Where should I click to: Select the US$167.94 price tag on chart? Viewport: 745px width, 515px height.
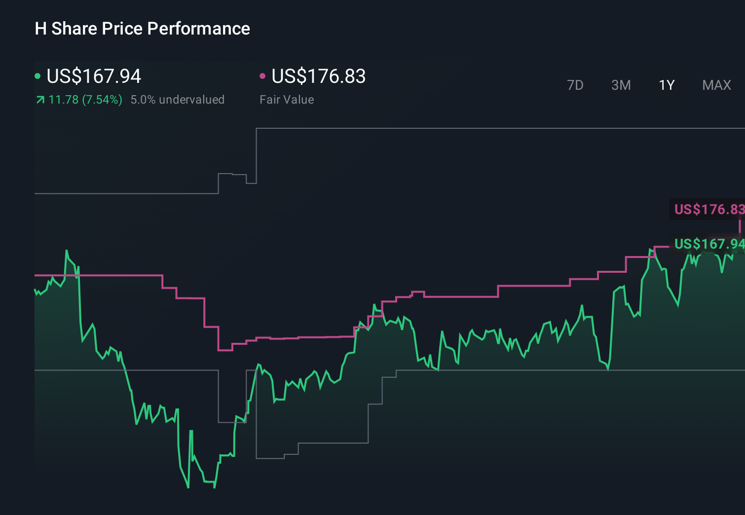[x=709, y=243]
